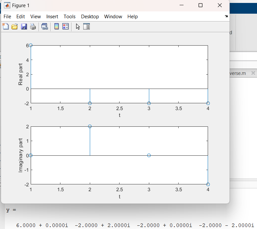Open the Tools menu
Screen dimensions: 257x229
click(70, 17)
